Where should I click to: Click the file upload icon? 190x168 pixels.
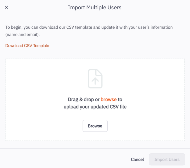click(x=95, y=78)
